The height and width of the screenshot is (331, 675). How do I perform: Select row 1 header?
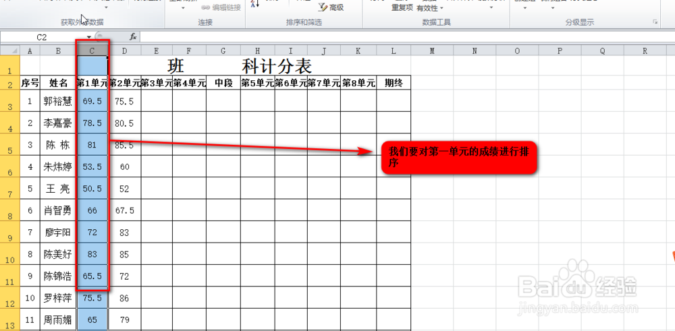10,65
